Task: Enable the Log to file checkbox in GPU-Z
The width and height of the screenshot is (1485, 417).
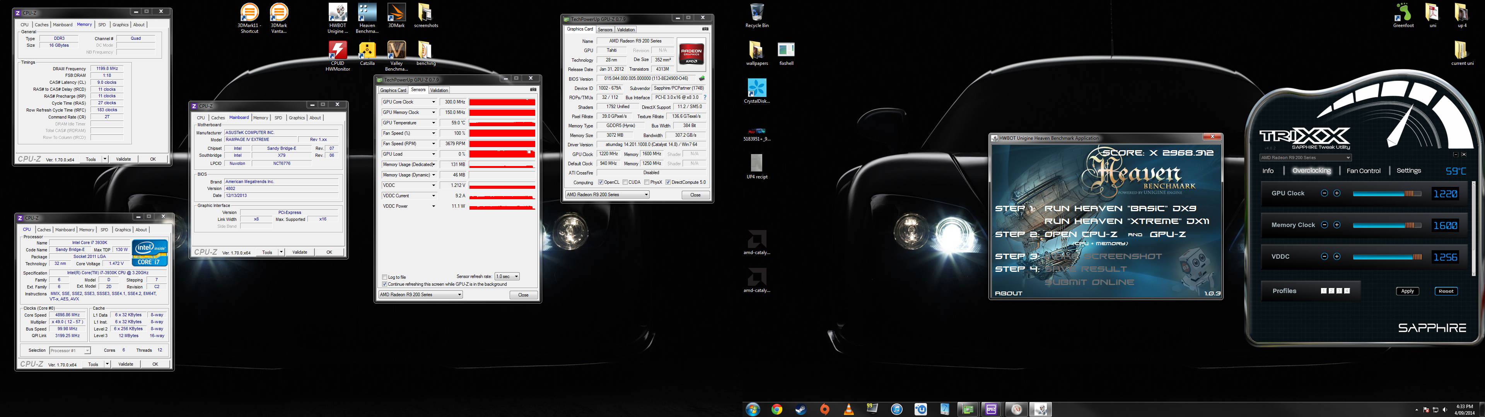Action: coord(384,277)
